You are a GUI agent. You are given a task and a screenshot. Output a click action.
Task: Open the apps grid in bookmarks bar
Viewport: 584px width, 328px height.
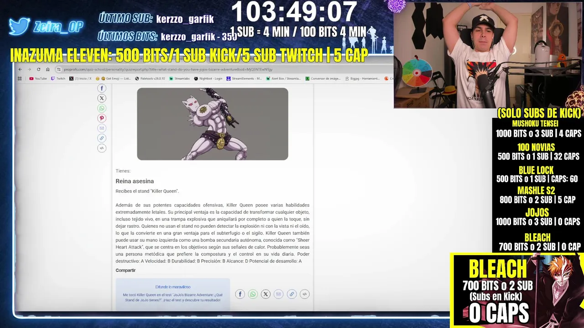tap(20, 78)
